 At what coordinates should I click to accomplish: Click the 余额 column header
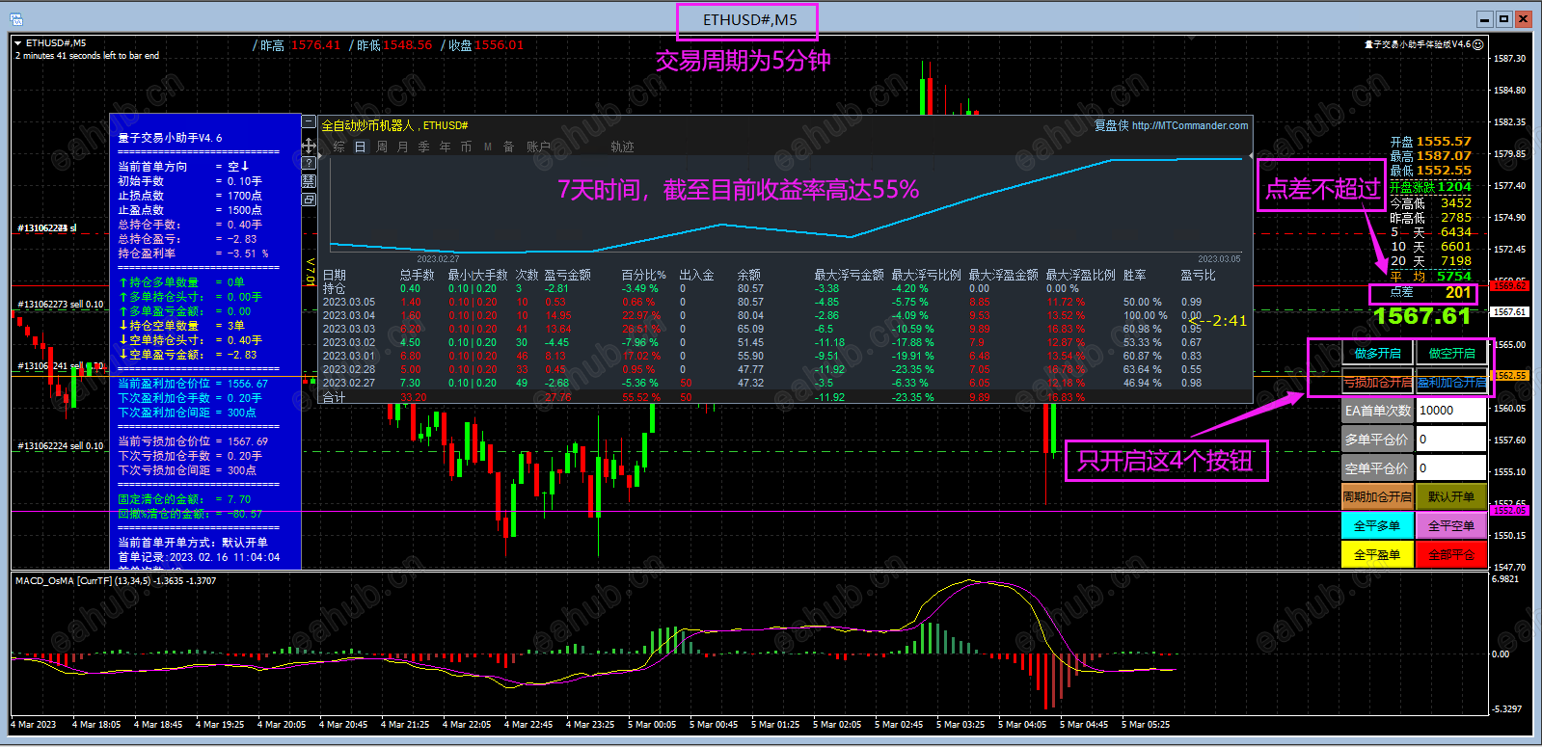748,275
